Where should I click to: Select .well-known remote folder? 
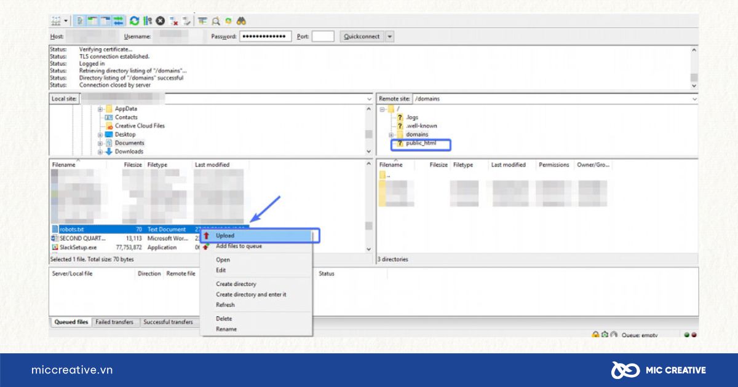click(421, 126)
